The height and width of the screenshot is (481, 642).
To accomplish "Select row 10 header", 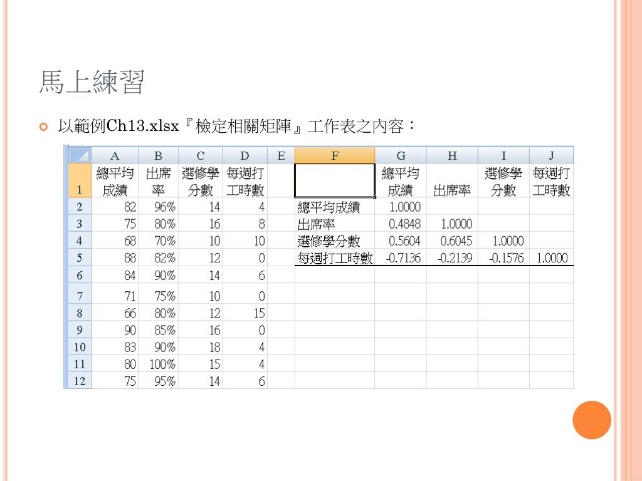I will pos(80,347).
